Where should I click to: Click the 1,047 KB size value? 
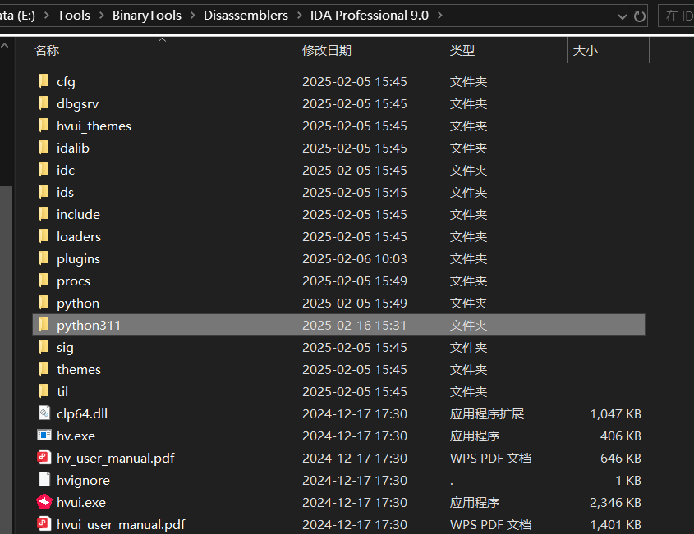[616, 413]
